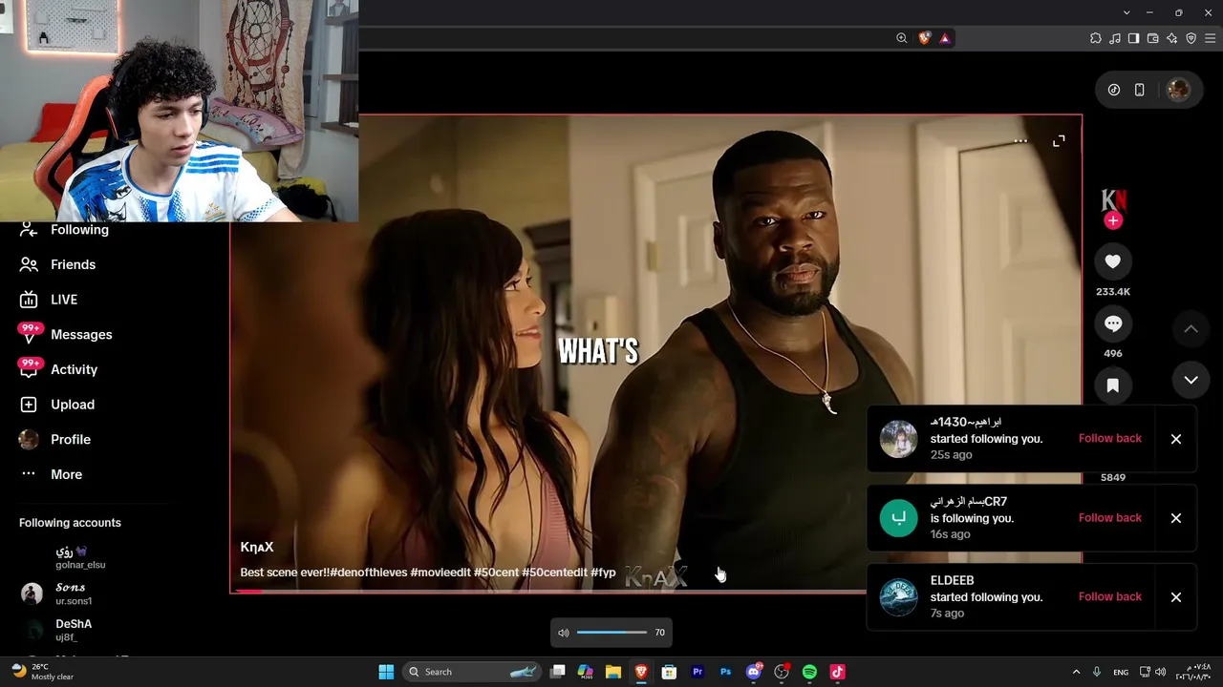Image resolution: width=1223 pixels, height=687 pixels.
Task: Open the Get Coins TikTok icon
Action: [x=1114, y=90]
